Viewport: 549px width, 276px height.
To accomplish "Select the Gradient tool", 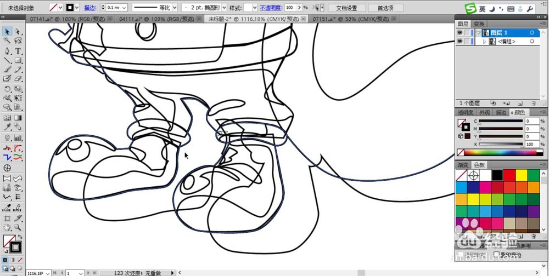I will pyautogui.click(x=18, y=118).
